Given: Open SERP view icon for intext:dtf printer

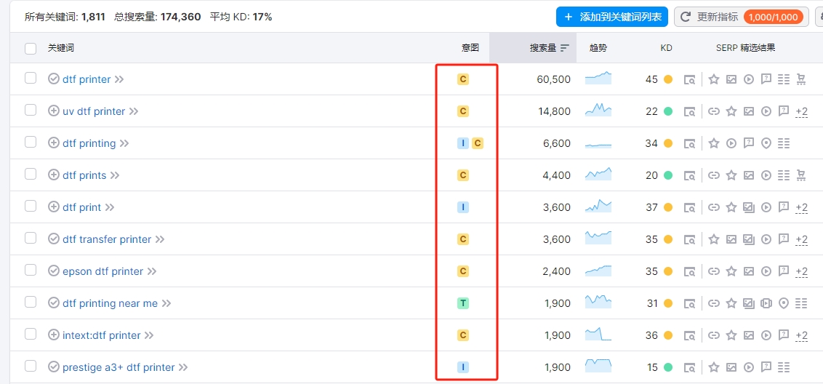Looking at the screenshot, I should click(690, 336).
